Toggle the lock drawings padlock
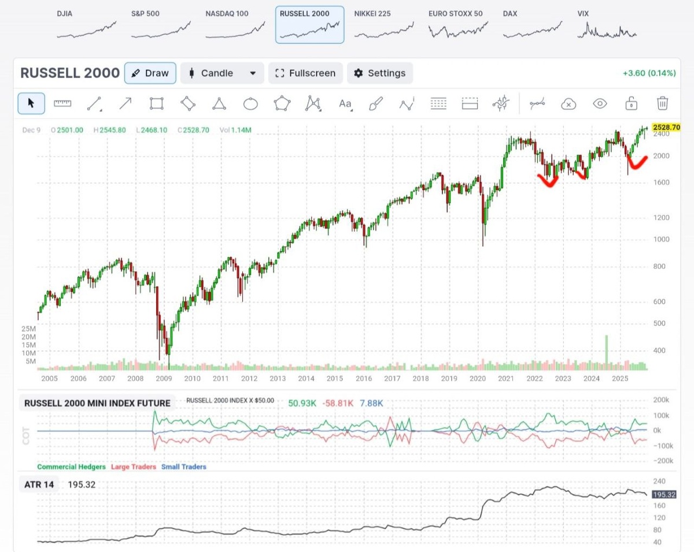The height and width of the screenshot is (552, 694). 632,103
